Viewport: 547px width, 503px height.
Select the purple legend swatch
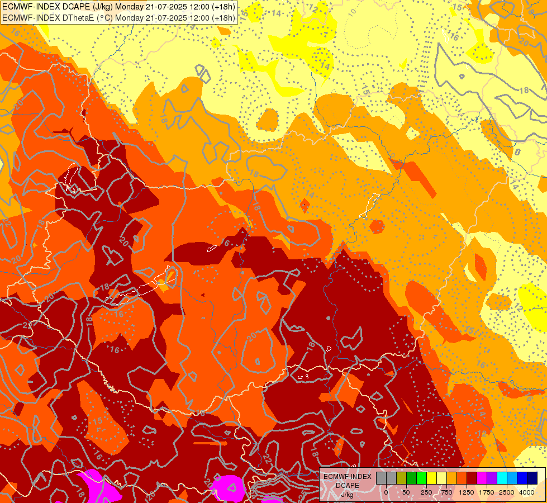492,478
